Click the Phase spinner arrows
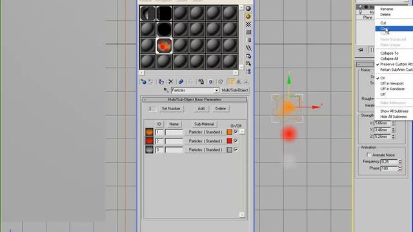This screenshot has width=413, height=232. (x=400, y=168)
